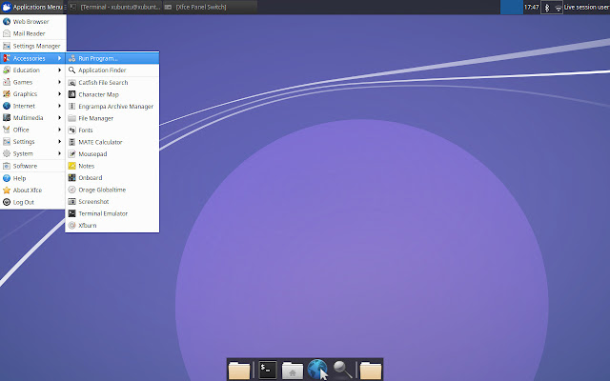Open the Bluetooth tray icon
Viewport: 610px width, 381px height.
point(546,8)
